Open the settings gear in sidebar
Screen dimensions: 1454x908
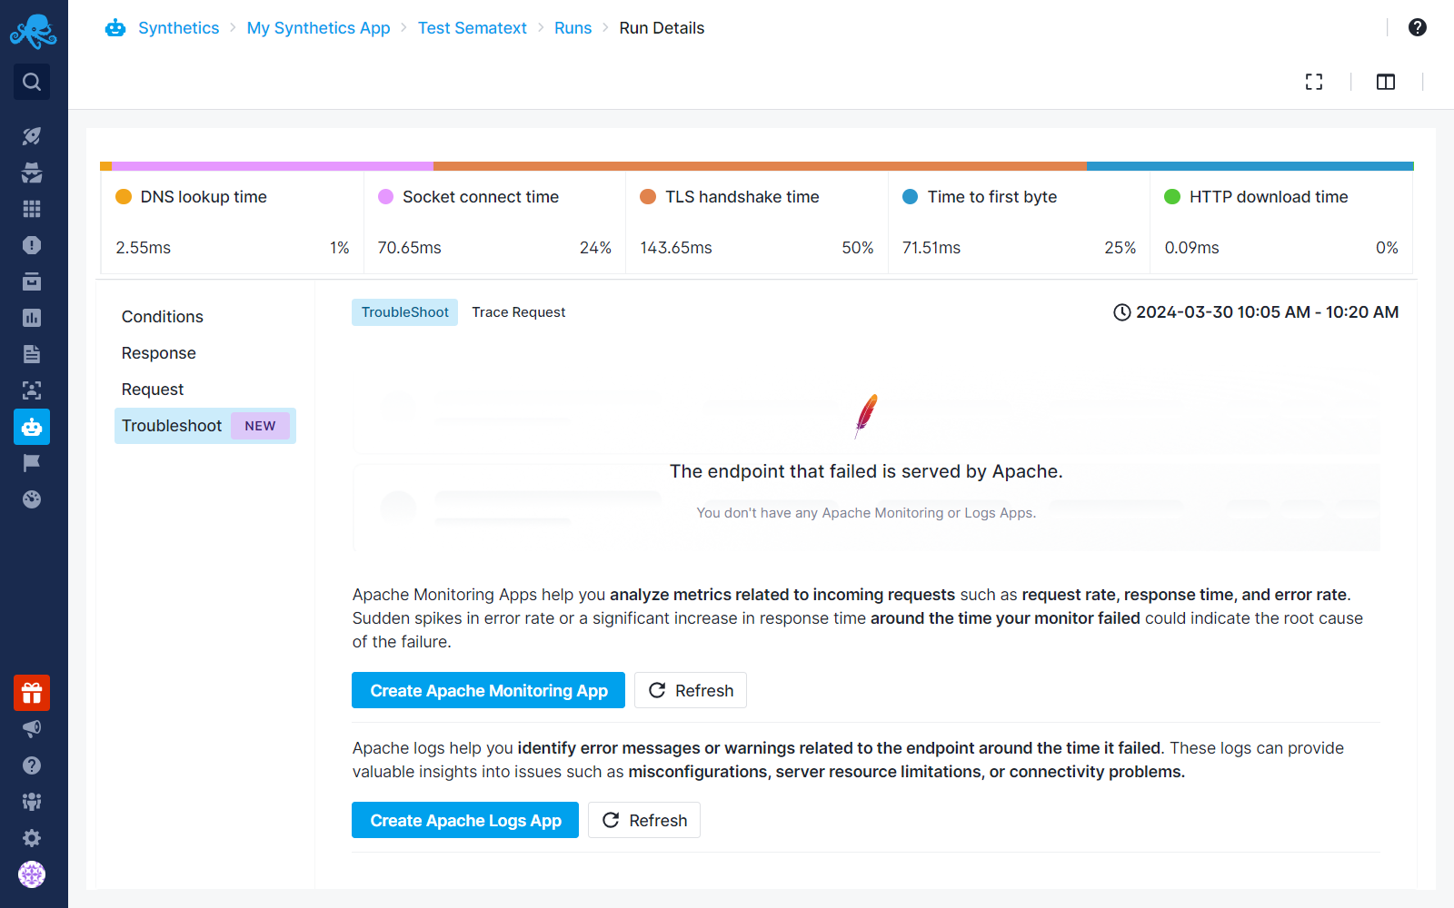point(32,838)
